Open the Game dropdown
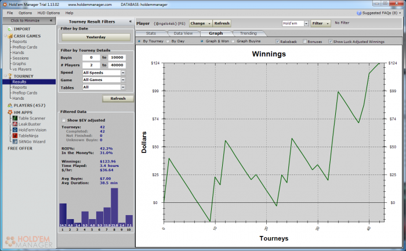 click(123, 80)
